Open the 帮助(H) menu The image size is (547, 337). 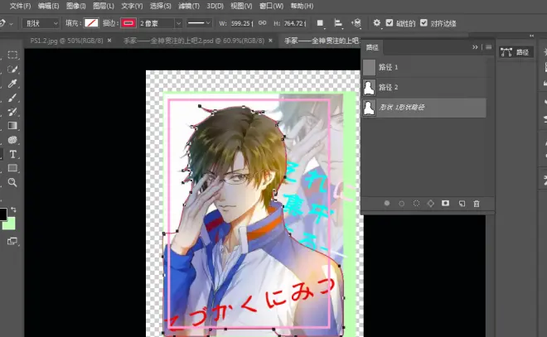pos(303,6)
